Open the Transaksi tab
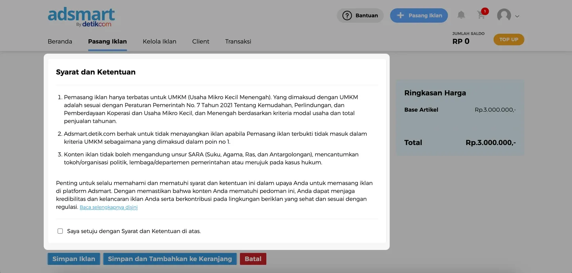572x273 pixels. click(x=238, y=41)
